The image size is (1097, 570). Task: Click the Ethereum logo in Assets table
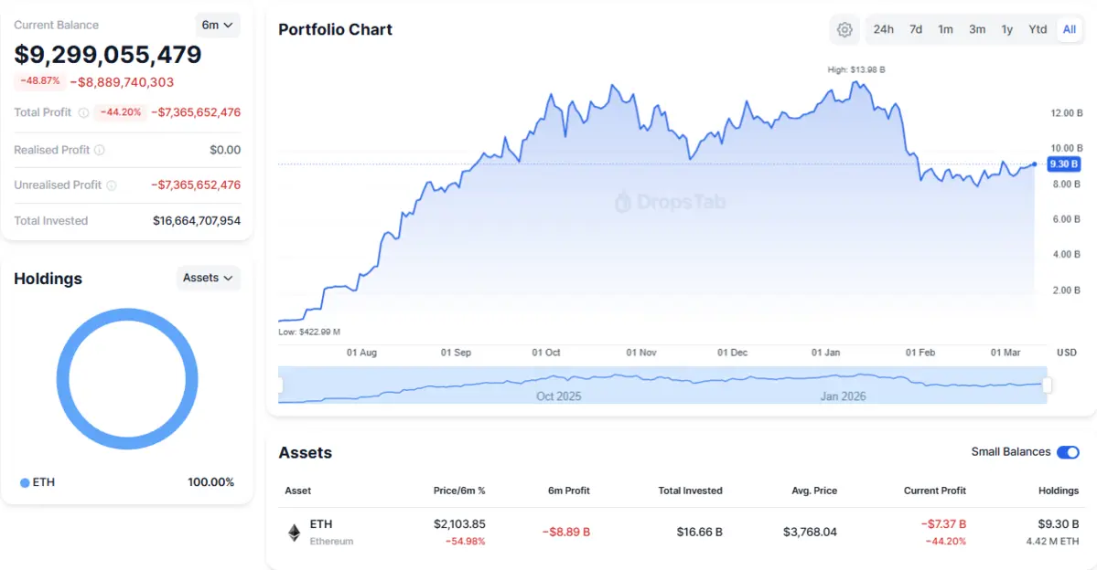(295, 533)
